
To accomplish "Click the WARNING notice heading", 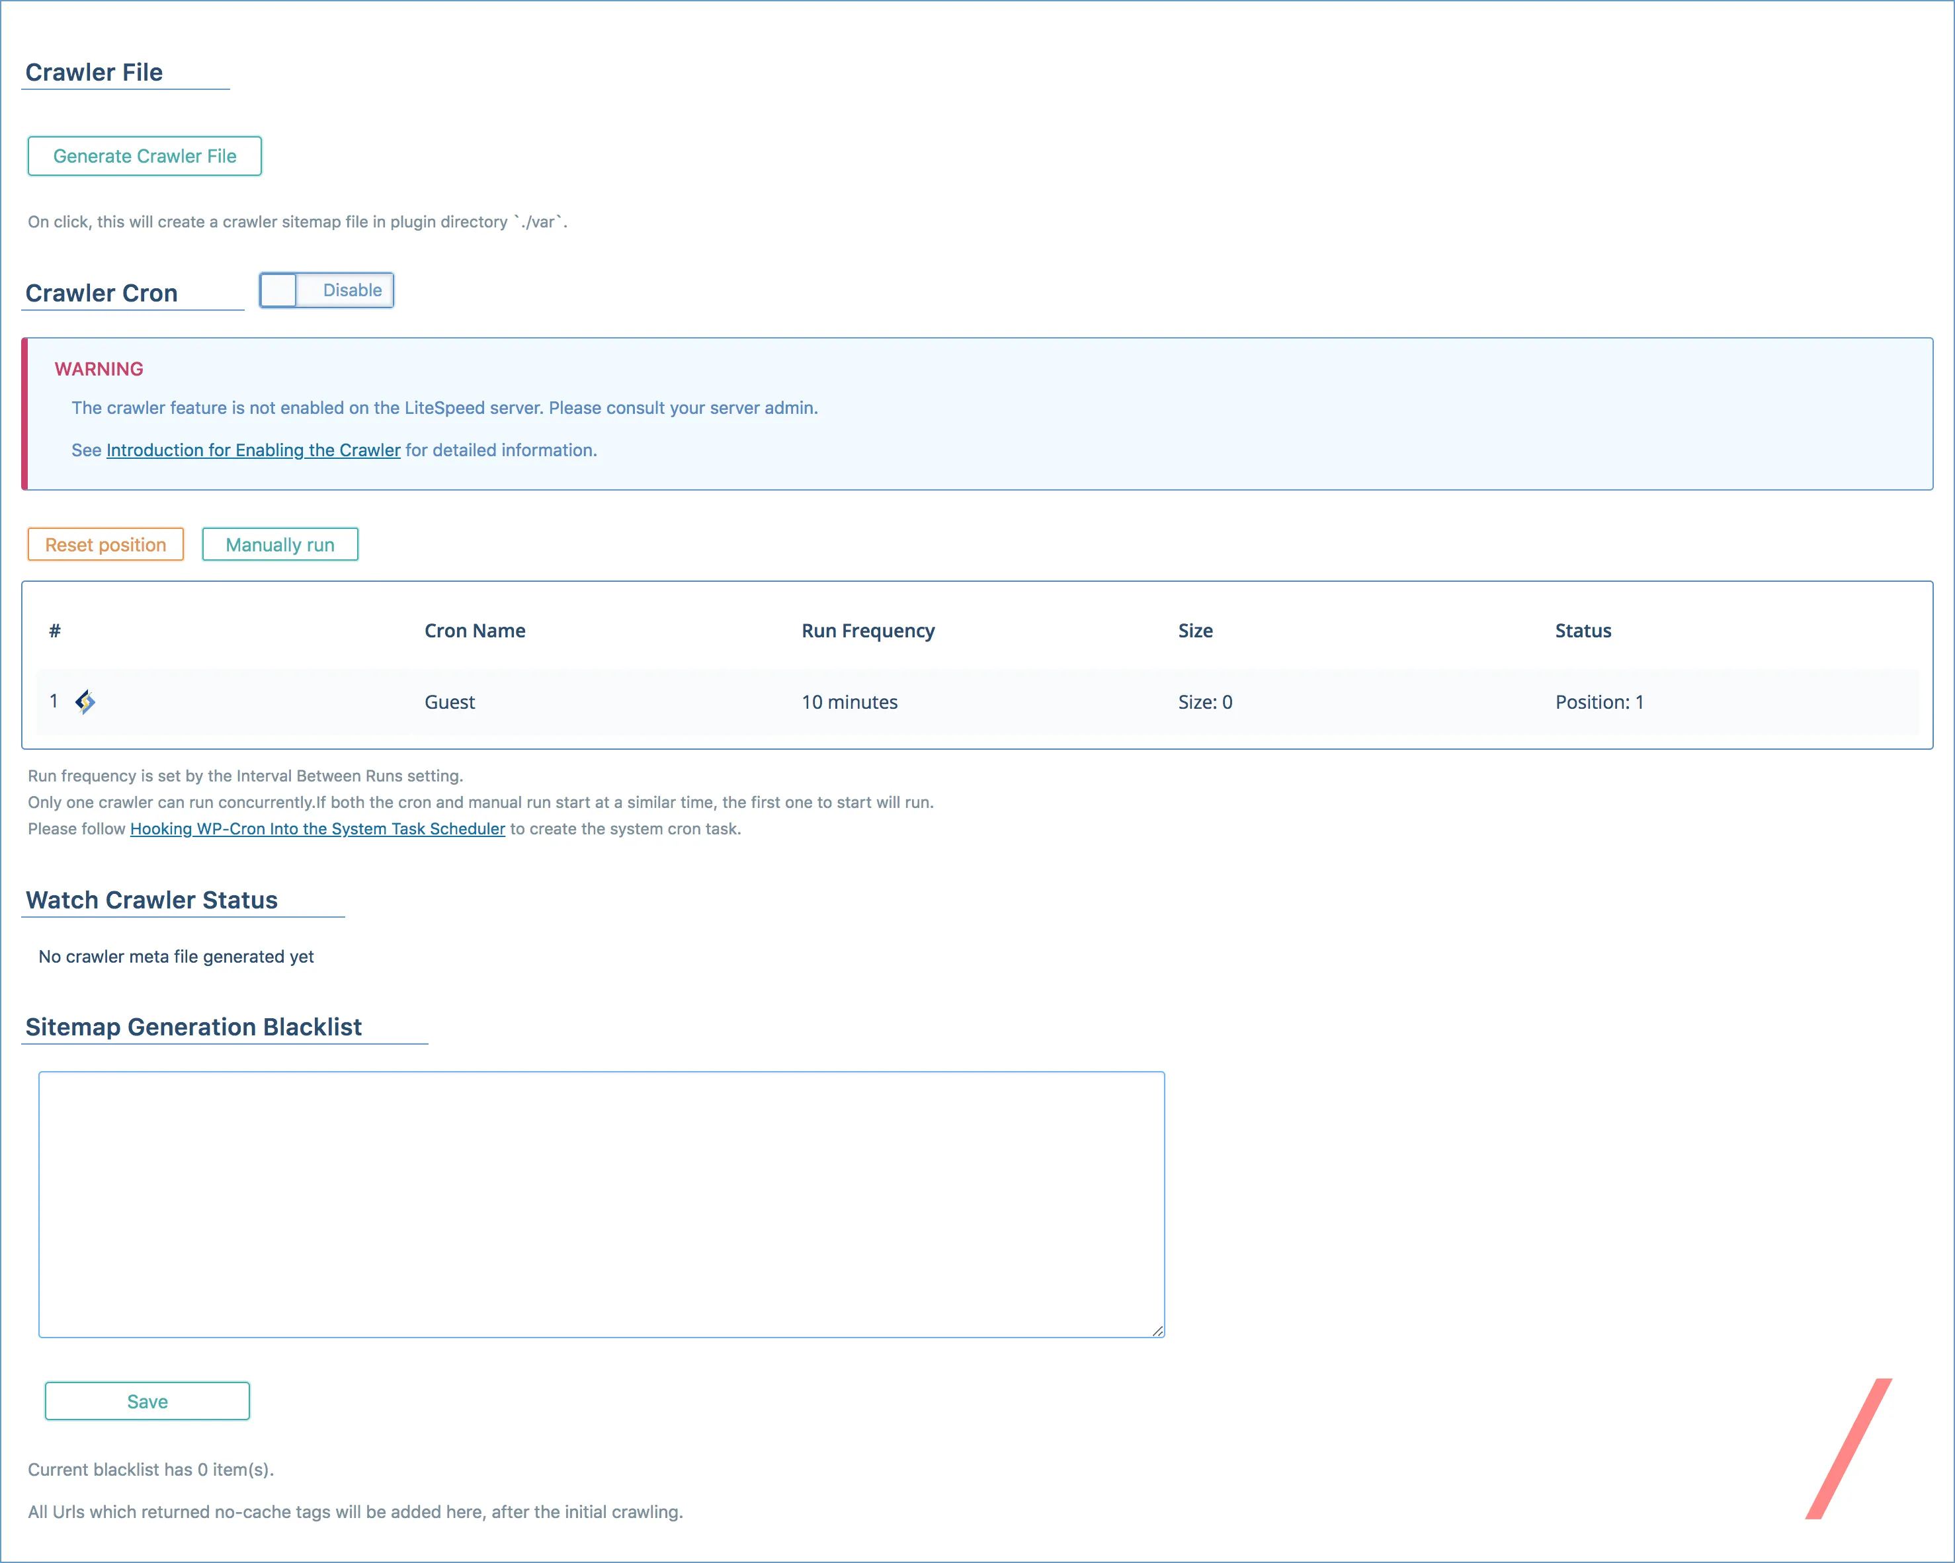I will pyautogui.click(x=99, y=369).
